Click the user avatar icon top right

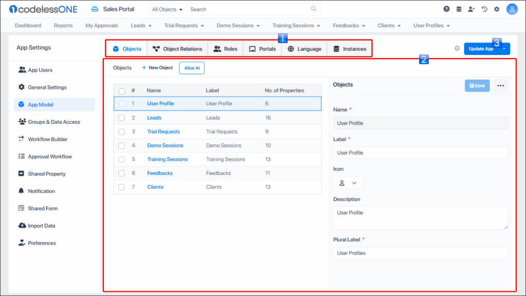(512, 9)
